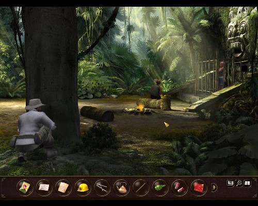Choose the green bottle inventory item
This screenshot has width=258, height=206.
click(x=160, y=187)
